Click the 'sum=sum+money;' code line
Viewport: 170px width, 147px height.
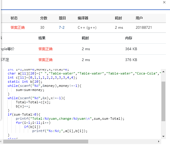pos(30,90)
